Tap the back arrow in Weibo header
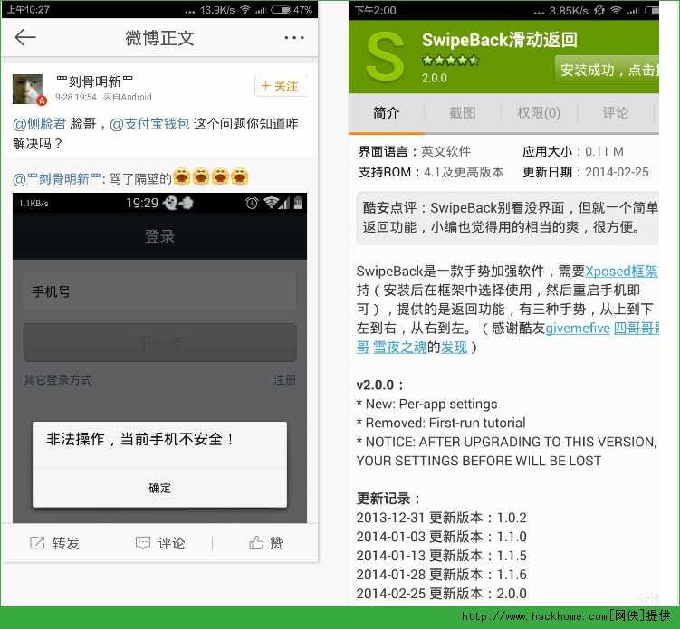This screenshot has height=629, width=680. (25, 37)
